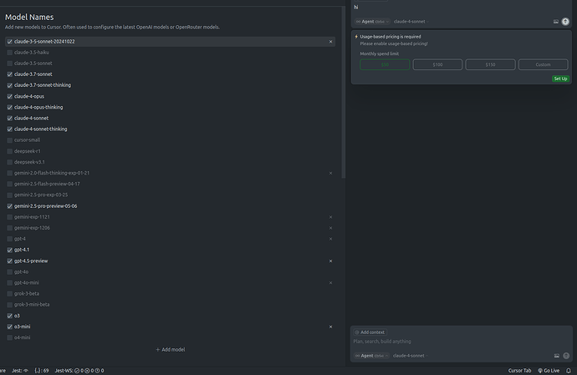Uncheck claude-4-opus model
This screenshot has width=577, height=375.
click(x=9, y=96)
